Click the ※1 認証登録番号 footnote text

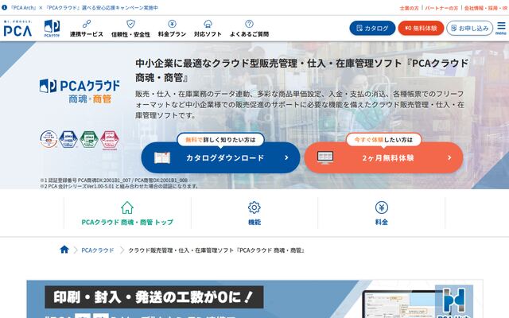point(114,180)
